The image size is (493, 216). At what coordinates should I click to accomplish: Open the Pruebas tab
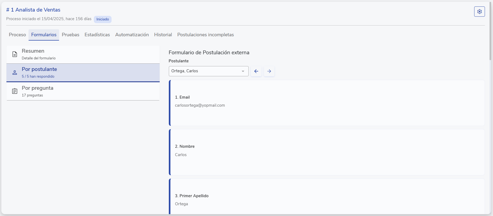[x=70, y=35]
